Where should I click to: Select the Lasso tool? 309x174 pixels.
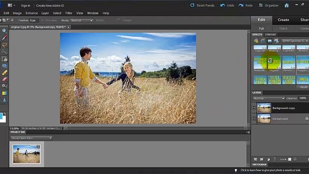4,45
